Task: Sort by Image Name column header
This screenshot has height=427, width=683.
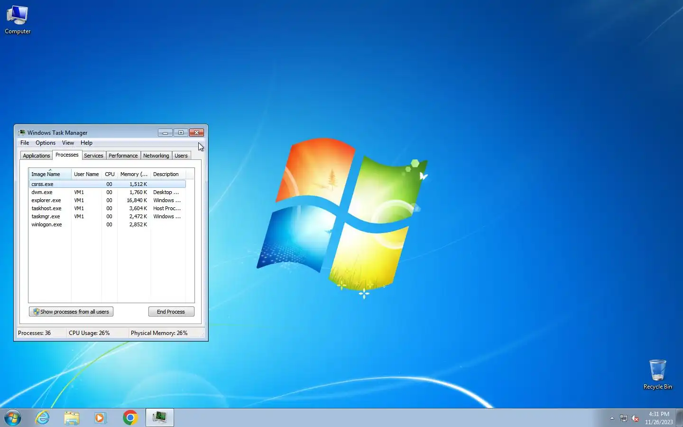Action: [50, 174]
